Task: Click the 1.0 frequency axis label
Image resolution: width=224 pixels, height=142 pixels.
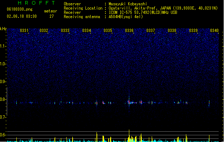Action: tap(3, 64)
